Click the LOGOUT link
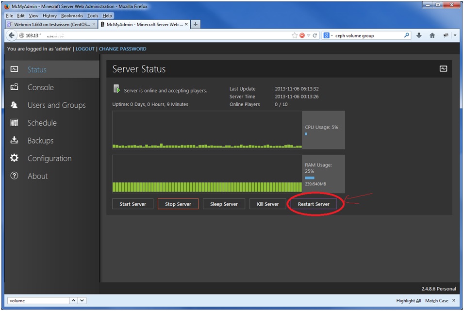The image size is (464, 311). click(85, 49)
